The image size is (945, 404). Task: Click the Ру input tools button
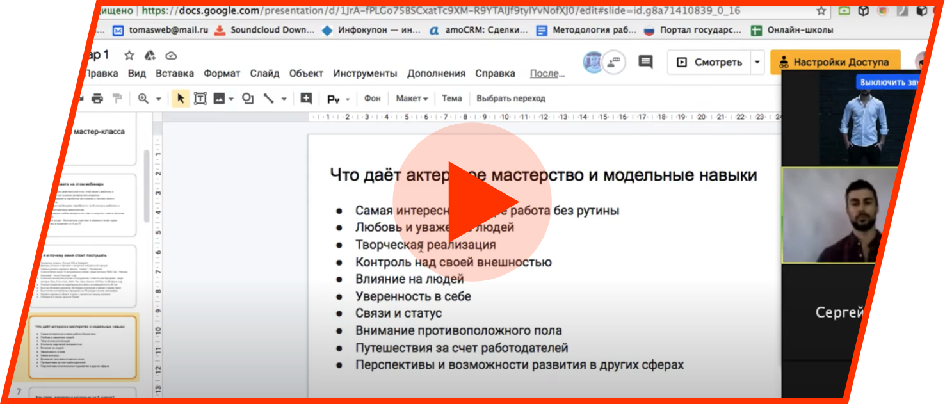tap(333, 99)
